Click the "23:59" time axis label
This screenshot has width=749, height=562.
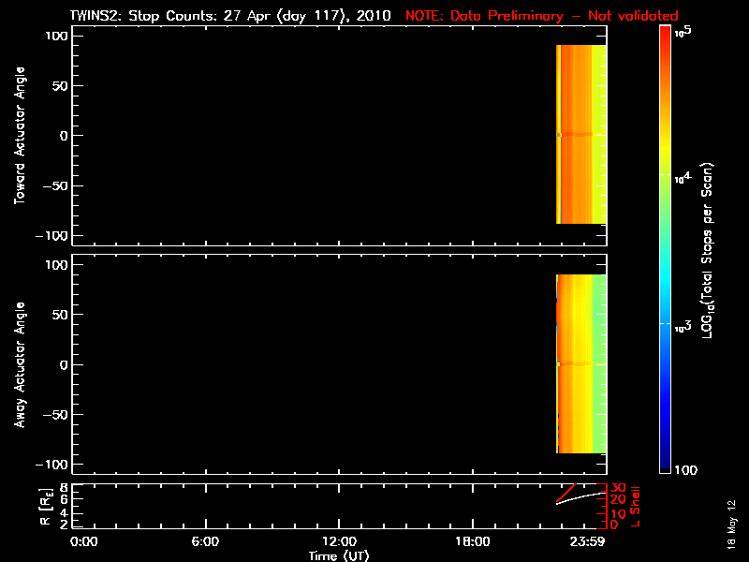pos(588,541)
